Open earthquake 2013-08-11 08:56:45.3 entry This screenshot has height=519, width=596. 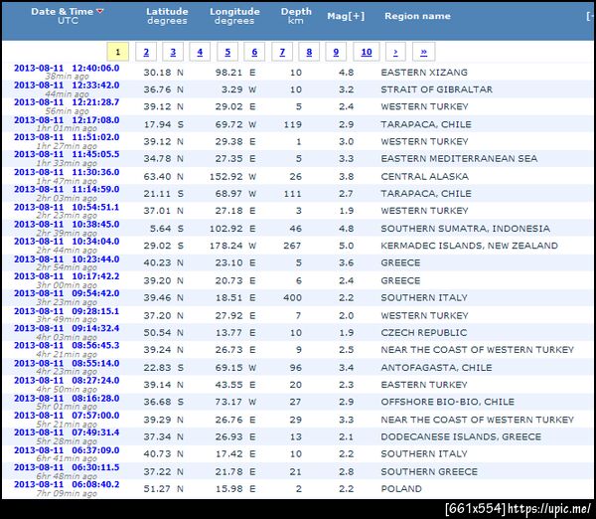click(67, 346)
